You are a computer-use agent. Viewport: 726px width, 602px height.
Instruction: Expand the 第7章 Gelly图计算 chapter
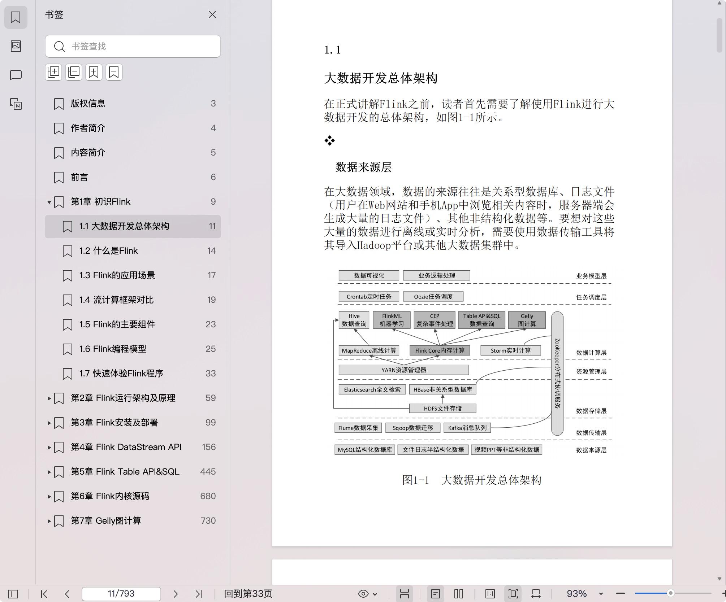pos(49,521)
